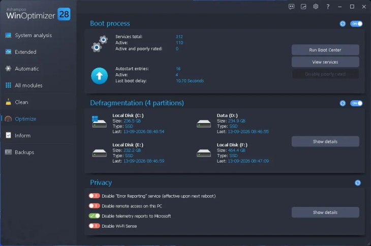
Task: Click size value 464.4 GB
Action: click(237, 150)
